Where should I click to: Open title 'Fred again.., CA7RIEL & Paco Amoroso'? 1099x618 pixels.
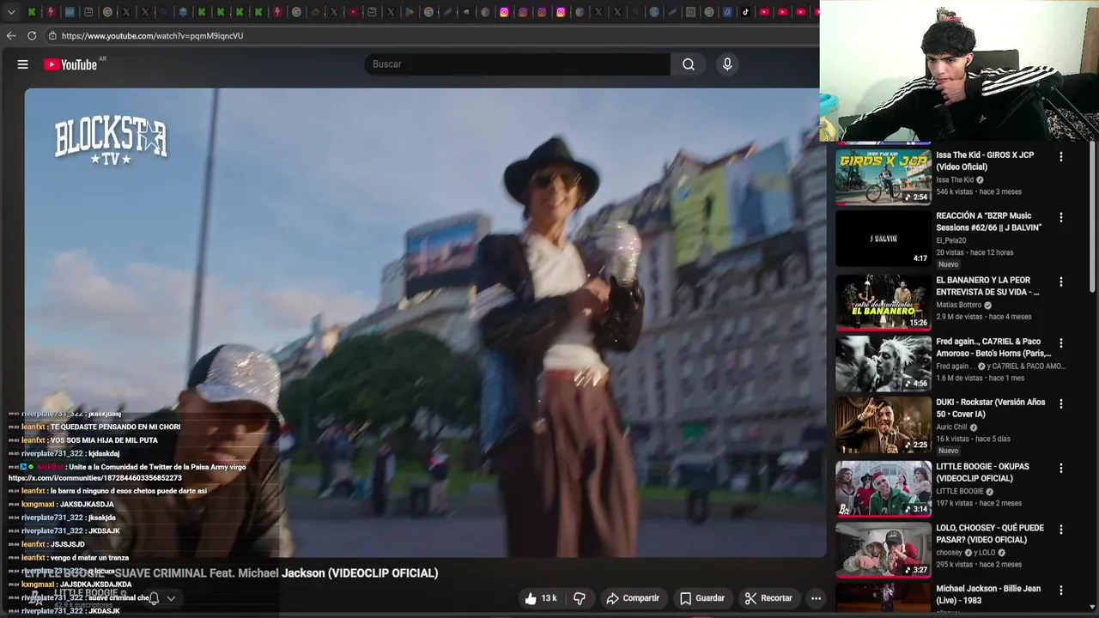(x=993, y=348)
